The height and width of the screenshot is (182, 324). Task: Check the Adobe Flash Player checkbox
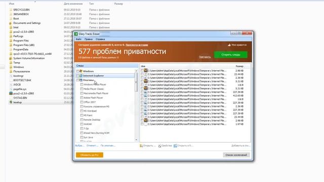[x=82, y=98]
